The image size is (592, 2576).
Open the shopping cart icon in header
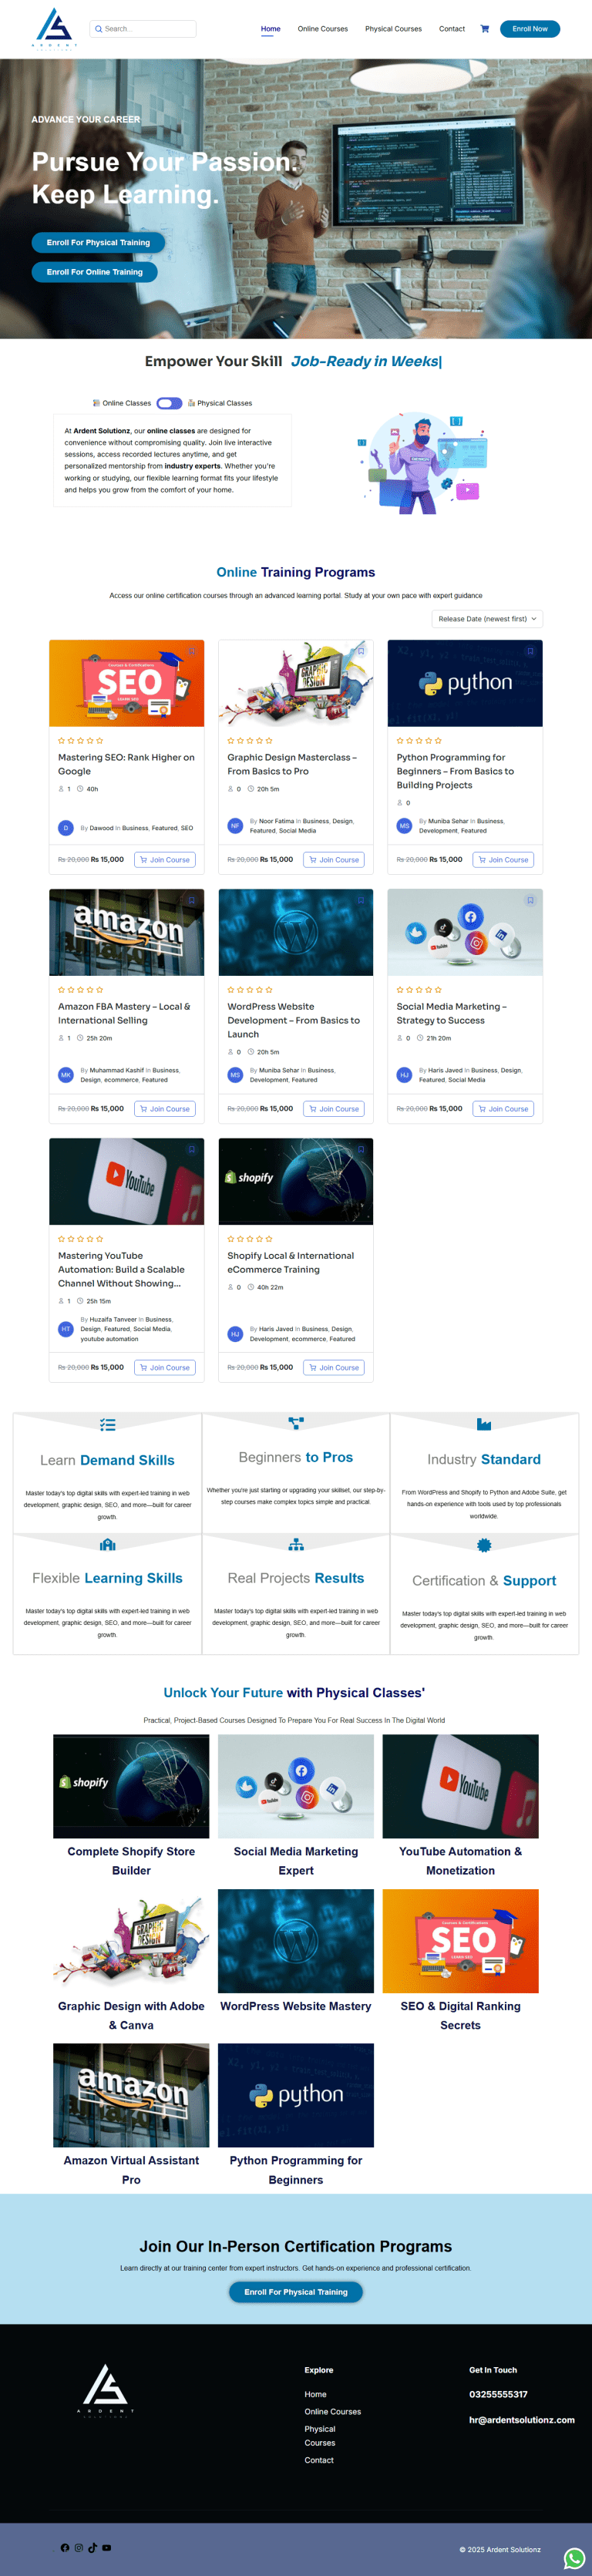[485, 29]
